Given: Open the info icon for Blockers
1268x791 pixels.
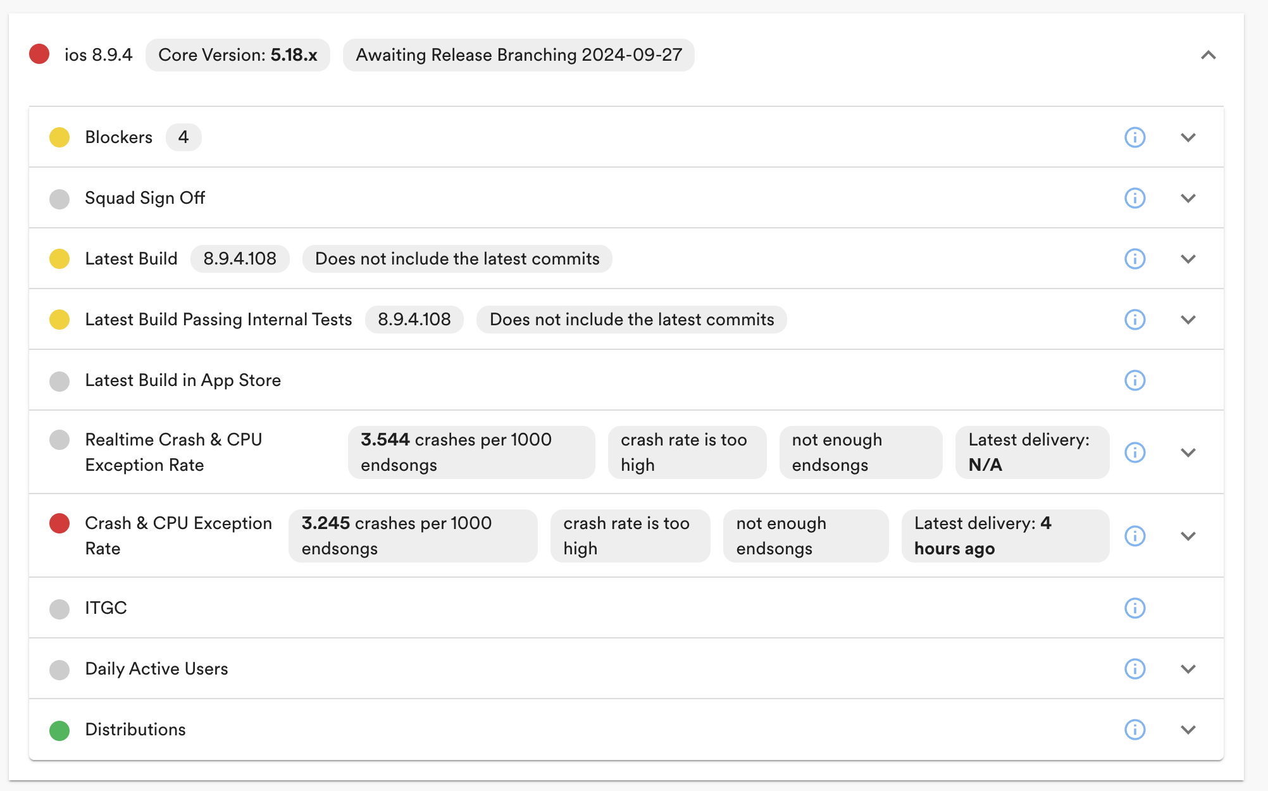Looking at the screenshot, I should (1134, 137).
